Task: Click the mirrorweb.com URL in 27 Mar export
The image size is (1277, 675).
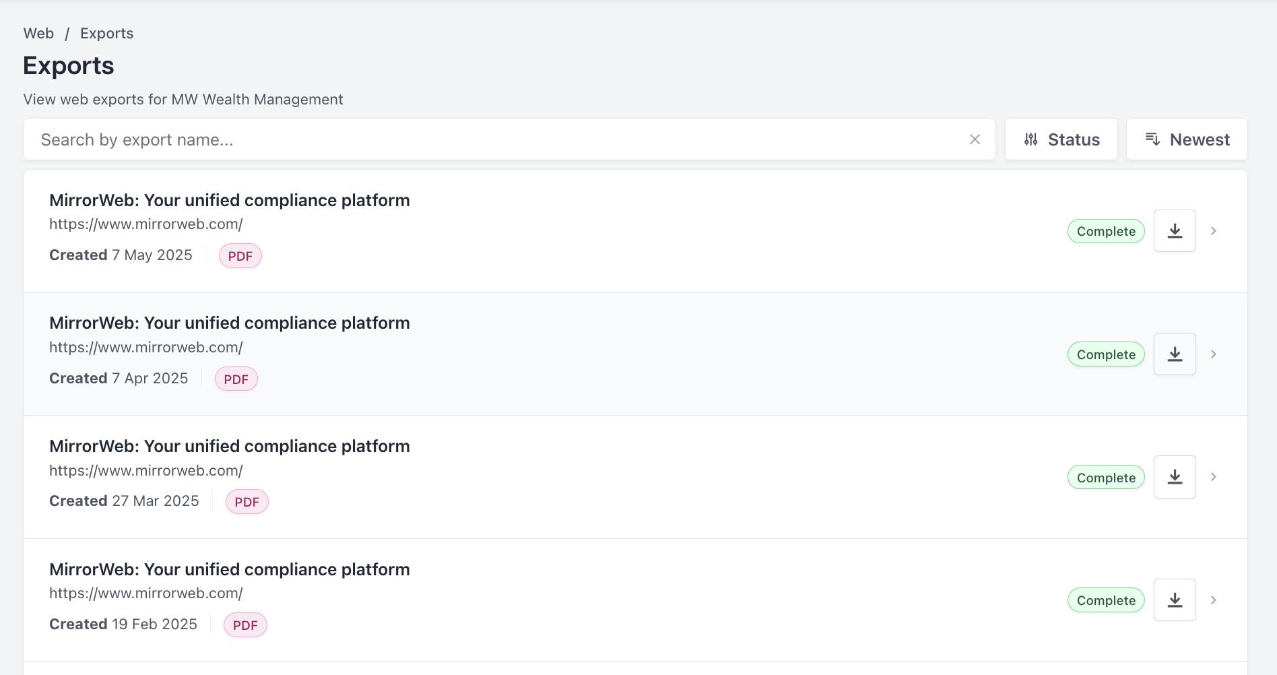Action: pyautogui.click(x=146, y=471)
